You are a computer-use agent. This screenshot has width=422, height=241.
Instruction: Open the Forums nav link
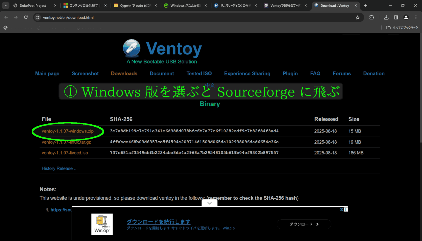(x=342, y=73)
